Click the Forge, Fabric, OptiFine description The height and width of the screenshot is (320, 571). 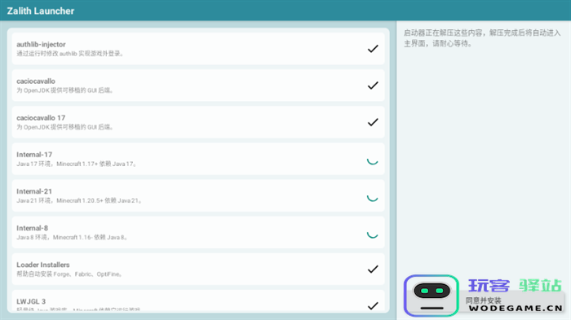tap(69, 274)
